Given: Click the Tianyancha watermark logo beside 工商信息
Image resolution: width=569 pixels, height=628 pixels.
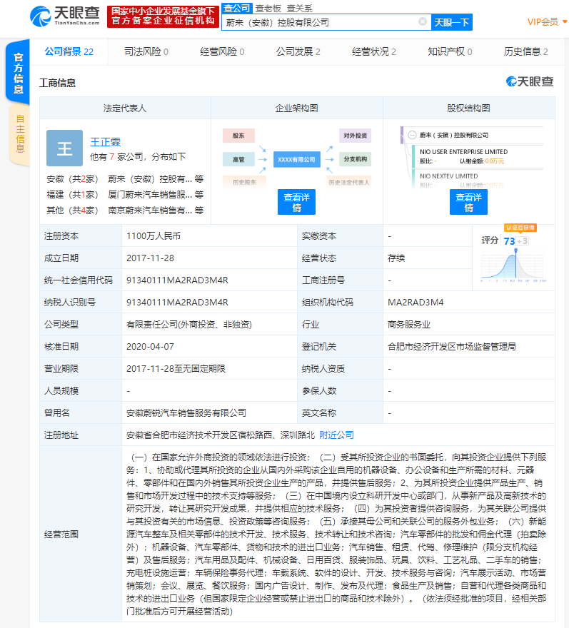Looking at the screenshot, I should (x=530, y=82).
